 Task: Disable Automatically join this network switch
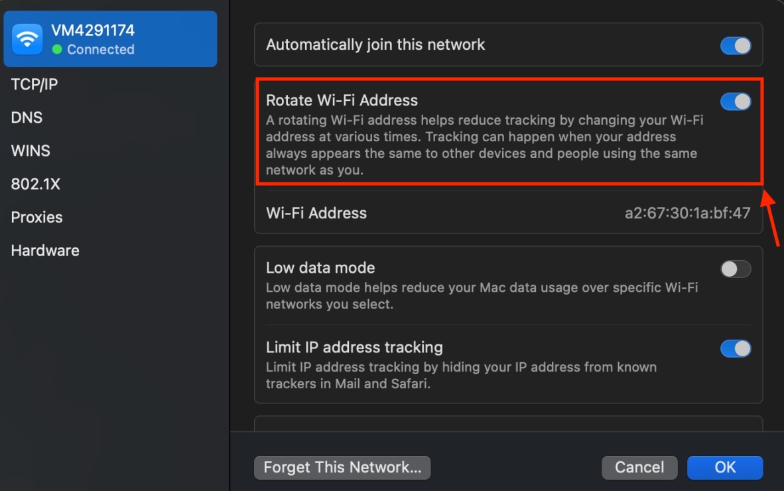[x=735, y=46]
